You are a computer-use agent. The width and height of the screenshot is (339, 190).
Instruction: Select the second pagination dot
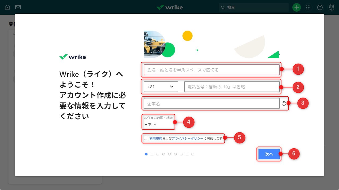[152, 154]
